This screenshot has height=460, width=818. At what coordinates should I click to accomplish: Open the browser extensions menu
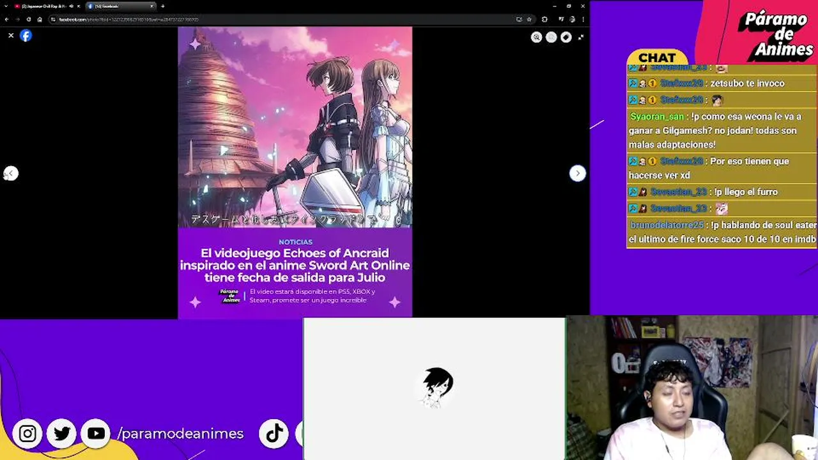pos(544,19)
